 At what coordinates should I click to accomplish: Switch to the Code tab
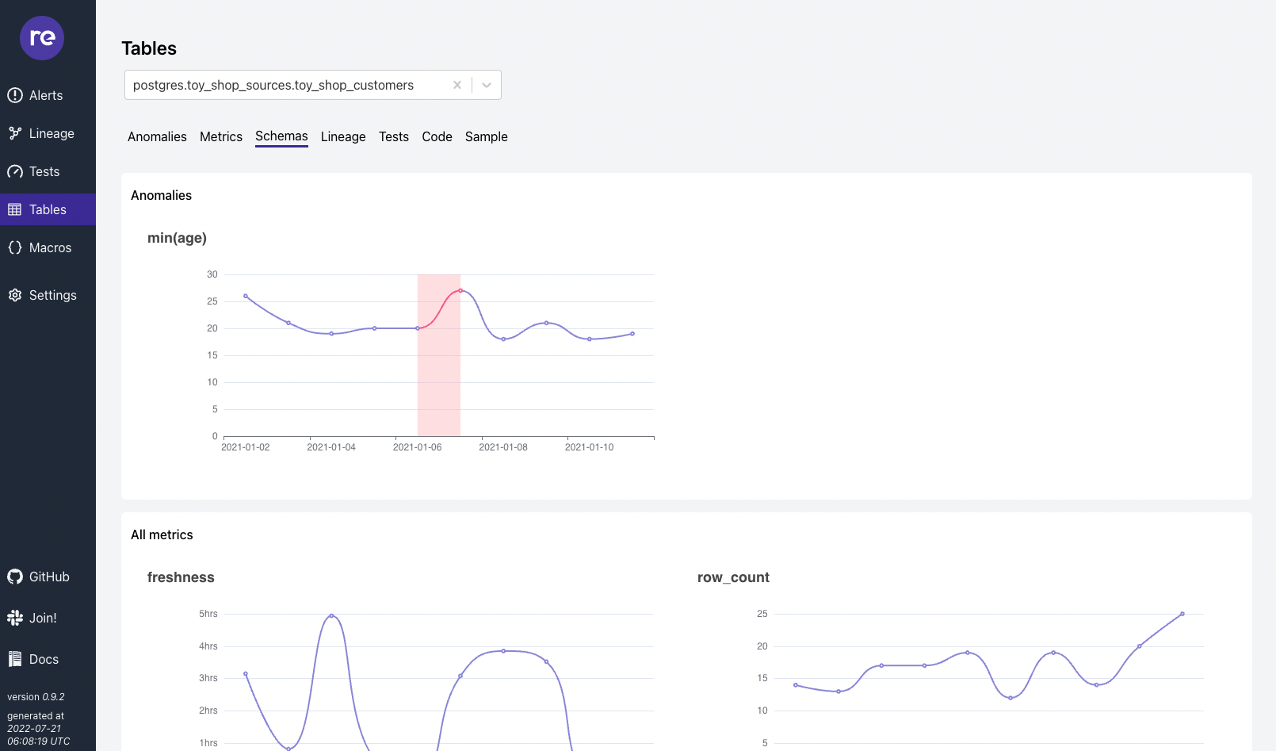(437, 136)
